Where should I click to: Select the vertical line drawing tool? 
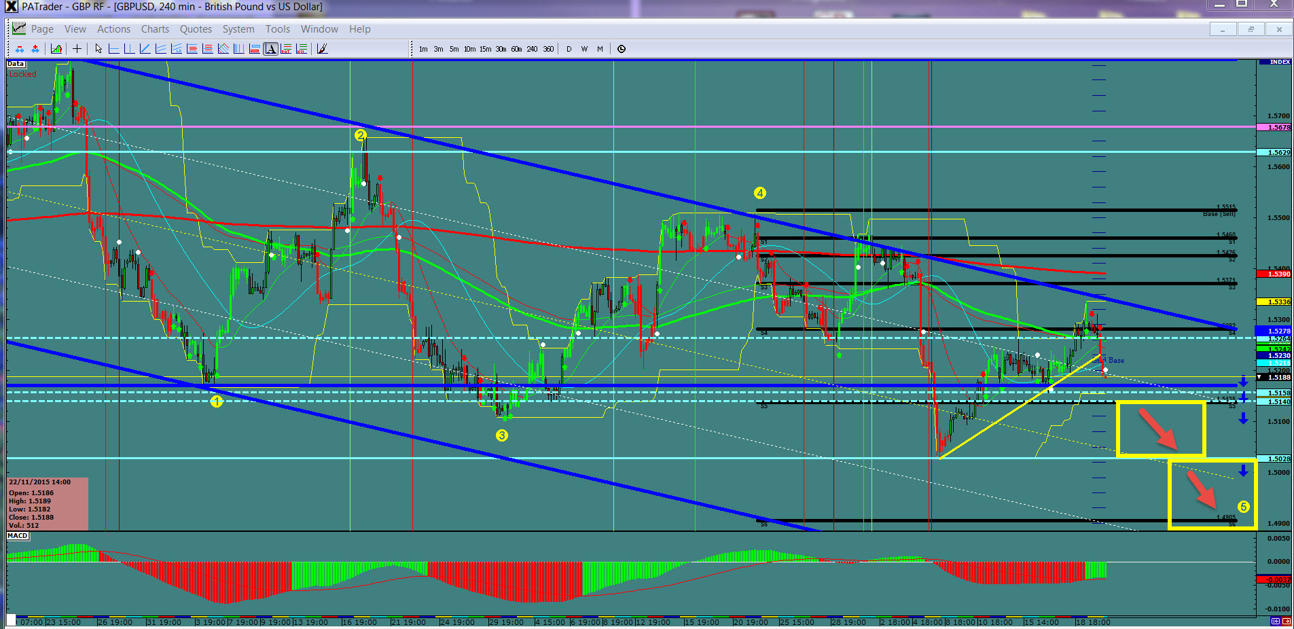pyautogui.click(x=129, y=49)
